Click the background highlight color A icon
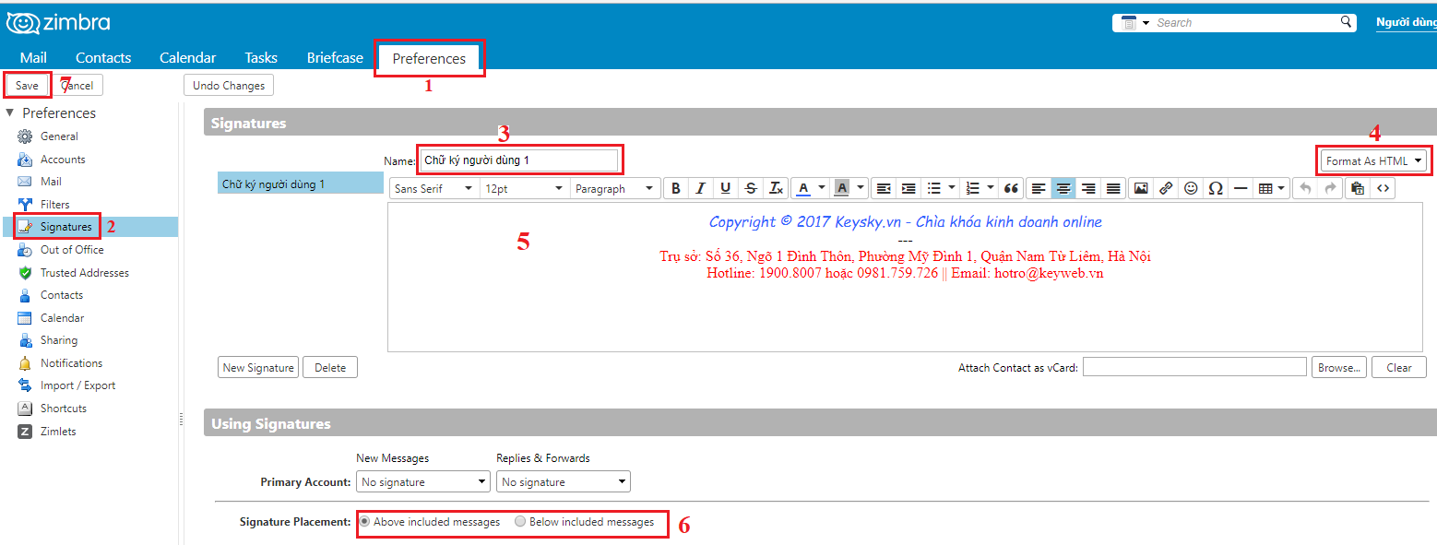This screenshot has width=1437, height=545. point(841,188)
